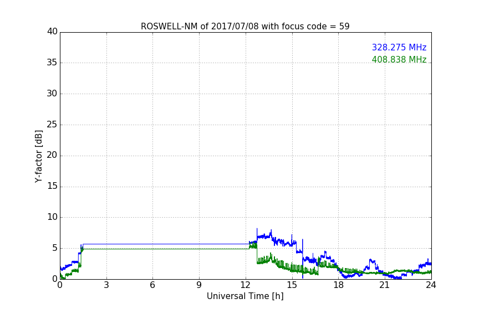Click the Y-factor [dB] axis label
Screen dimensions: 479x319
point(38,156)
